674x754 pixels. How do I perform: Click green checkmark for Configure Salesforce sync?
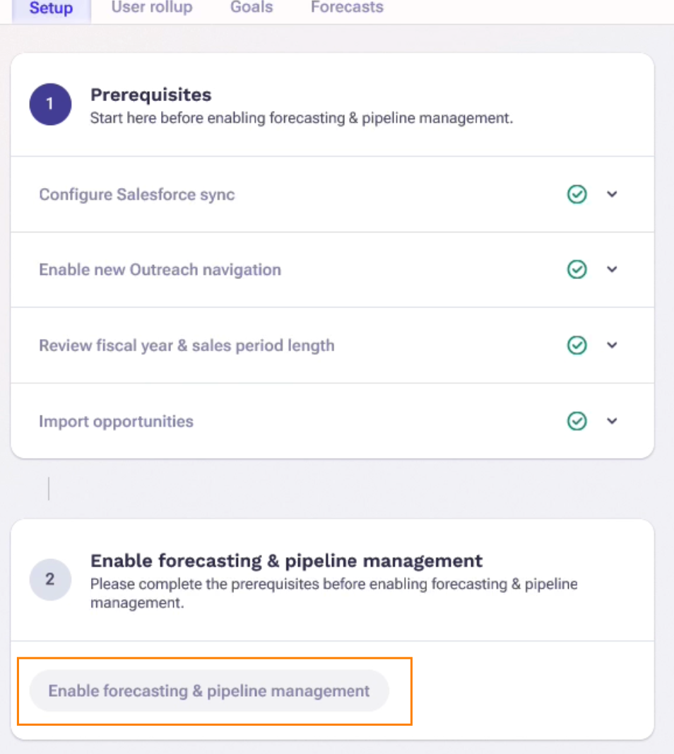577,194
